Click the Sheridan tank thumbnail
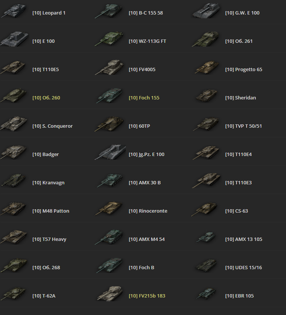Screen dimensions: 286x315 pos(206,96)
